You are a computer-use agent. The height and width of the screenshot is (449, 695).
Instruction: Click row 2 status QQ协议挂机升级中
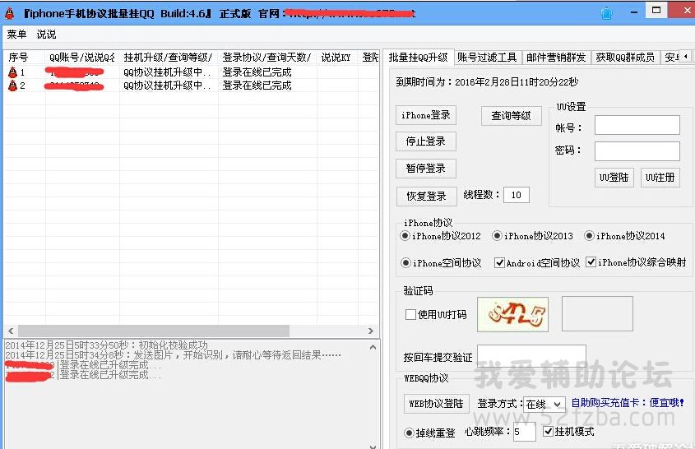167,85
